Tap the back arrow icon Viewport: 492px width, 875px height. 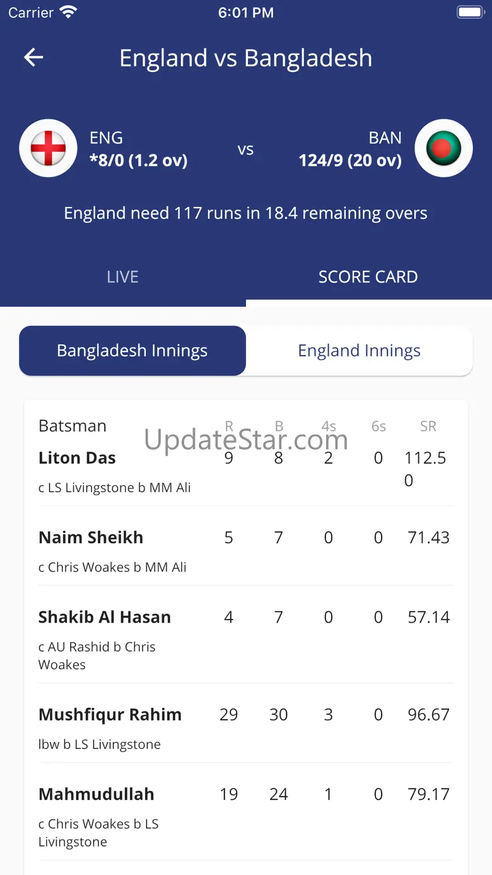point(33,57)
